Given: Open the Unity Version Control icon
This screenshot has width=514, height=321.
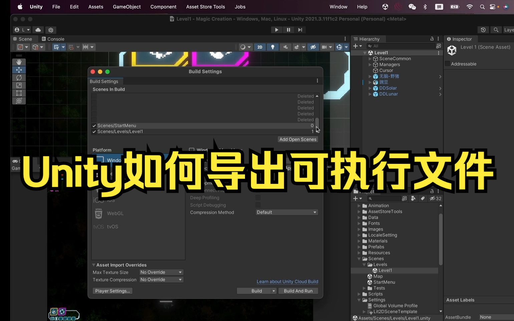Looking at the screenshot, I should 51,30.
